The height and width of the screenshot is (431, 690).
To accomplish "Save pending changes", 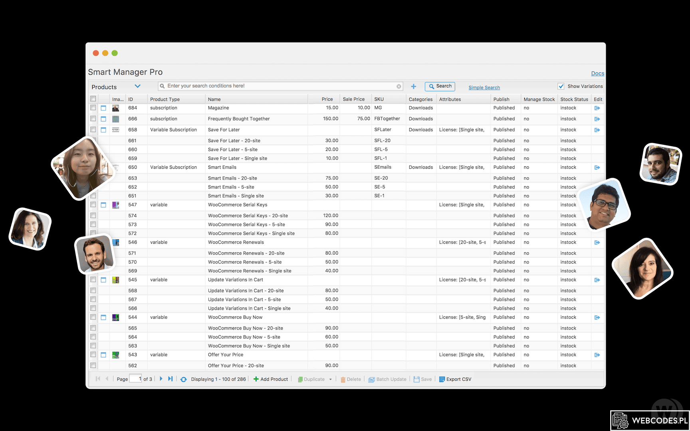I will tap(422, 379).
